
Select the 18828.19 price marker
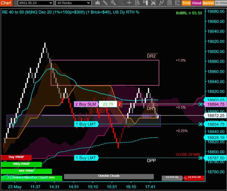click(x=215, y=138)
